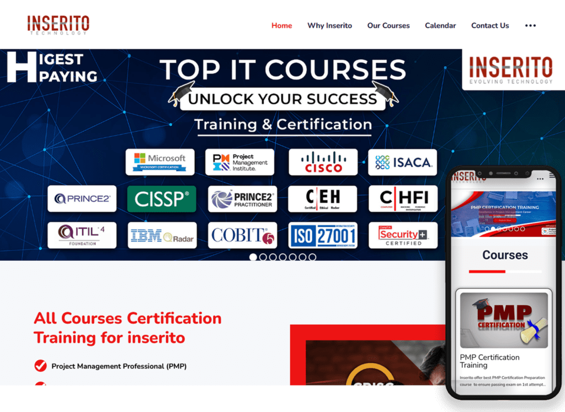The image size is (565, 412).
Task: Click the Microsoft certification logo
Action: pyautogui.click(x=160, y=162)
